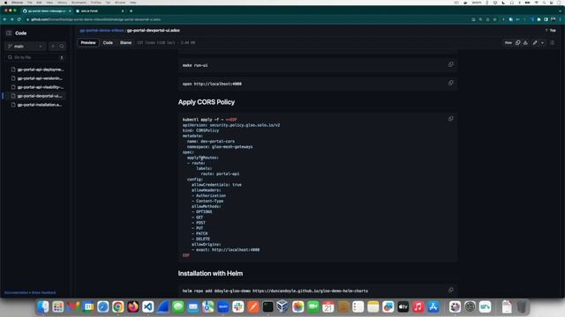The height and width of the screenshot is (317, 565).
Task: Switch to the Blame tab
Action: pyautogui.click(x=125, y=43)
